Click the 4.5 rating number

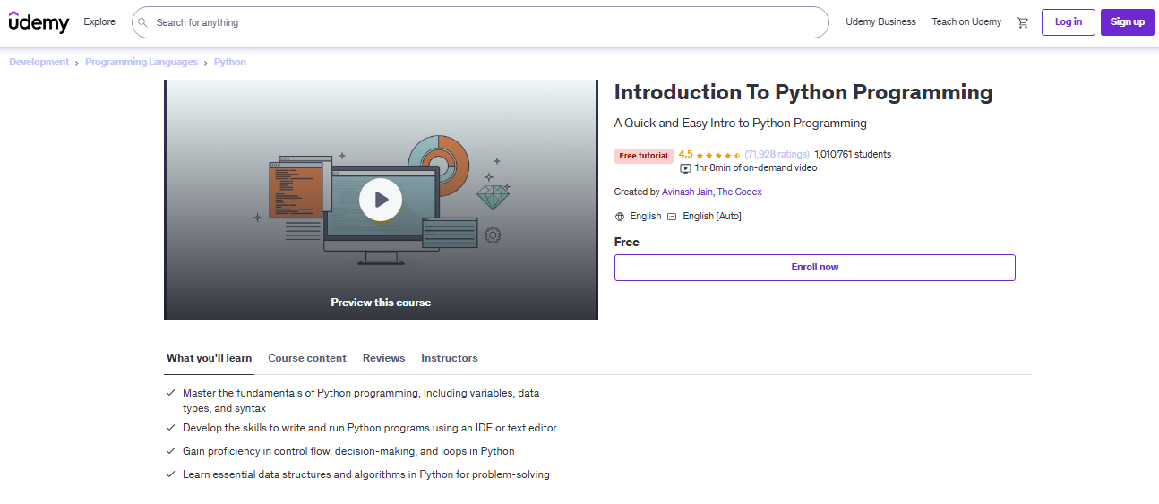686,154
